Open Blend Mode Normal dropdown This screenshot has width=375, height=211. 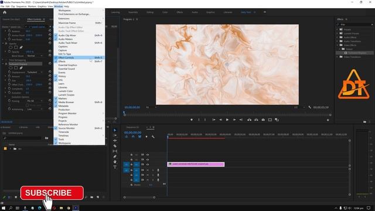35,56
